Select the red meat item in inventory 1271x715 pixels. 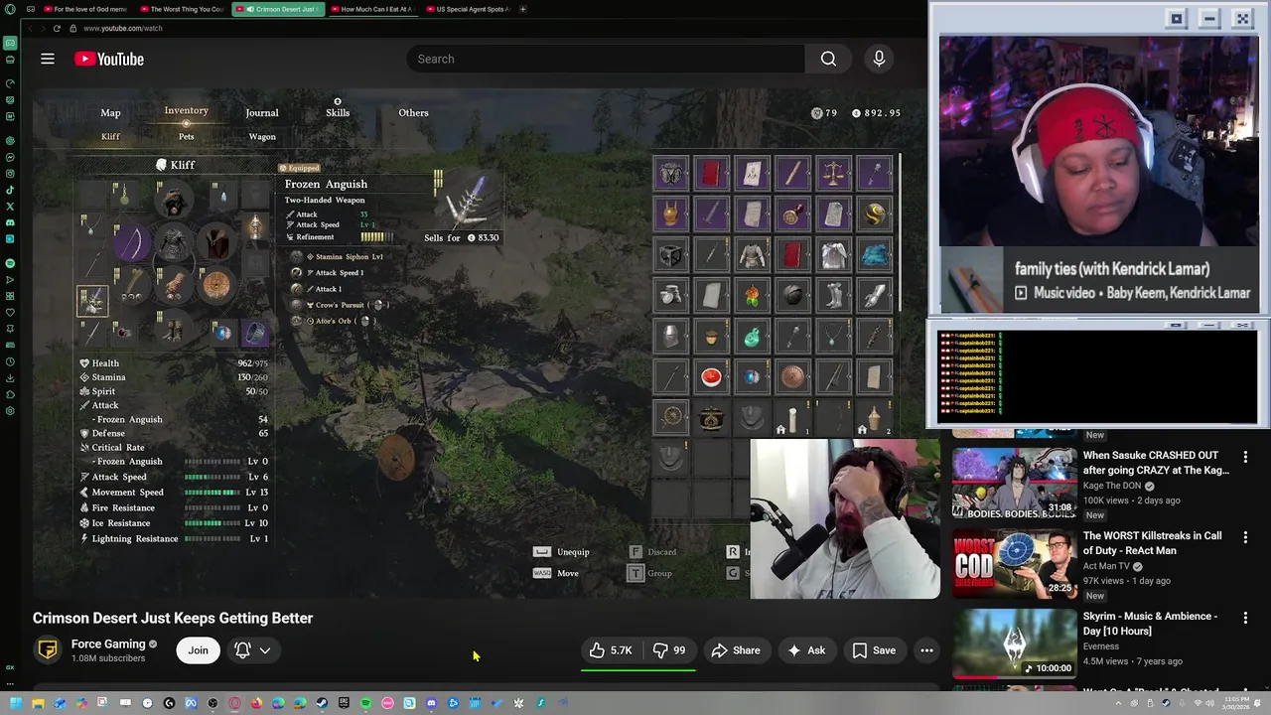(711, 377)
